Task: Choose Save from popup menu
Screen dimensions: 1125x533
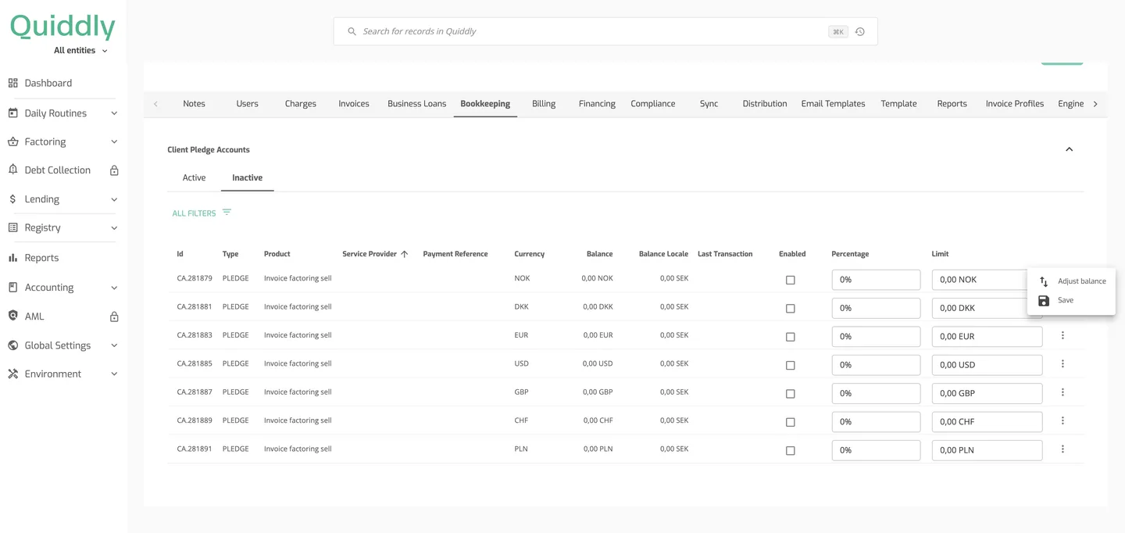Action: coord(1071,300)
